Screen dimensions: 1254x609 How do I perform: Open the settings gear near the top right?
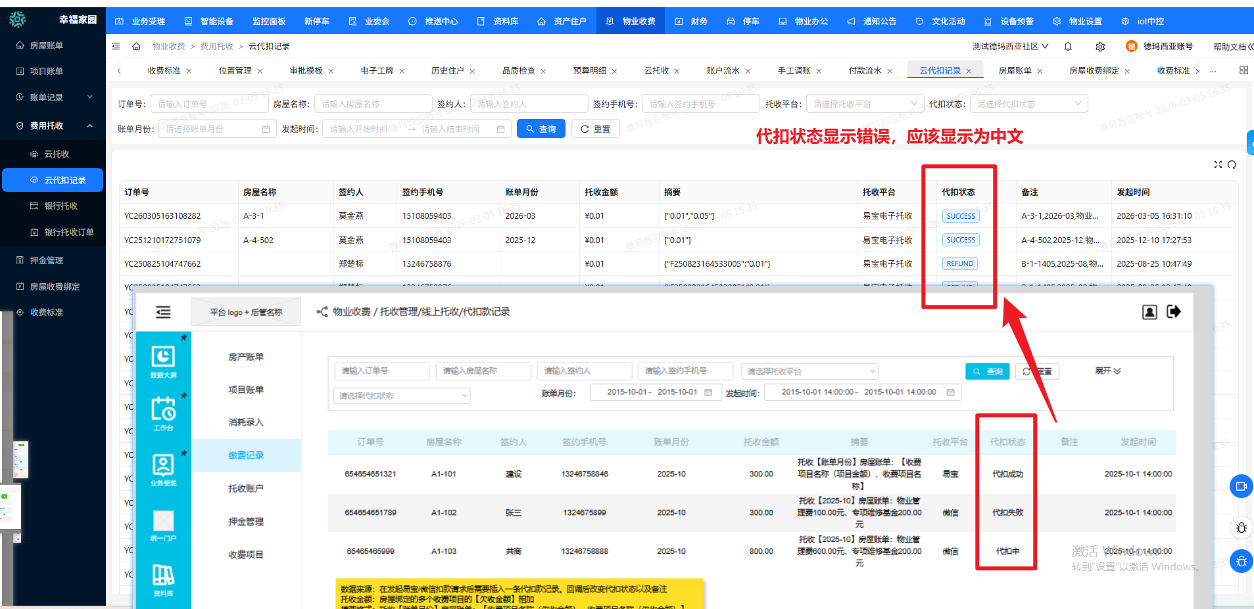click(1100, 46)
